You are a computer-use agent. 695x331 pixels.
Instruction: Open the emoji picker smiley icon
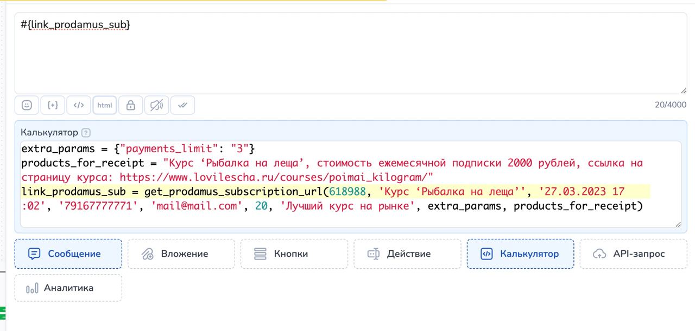pyautogui.click(x=27, y=105)
